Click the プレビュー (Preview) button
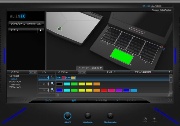Screen dimensions: 180x126 coord(49,100)
